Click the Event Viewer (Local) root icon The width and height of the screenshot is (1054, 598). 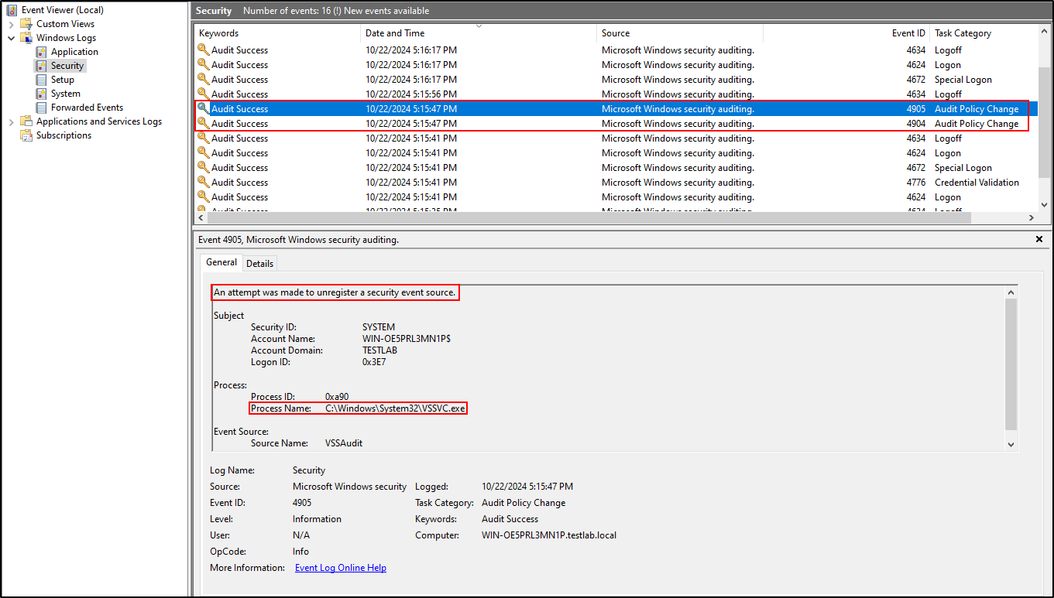coord(12,10)
